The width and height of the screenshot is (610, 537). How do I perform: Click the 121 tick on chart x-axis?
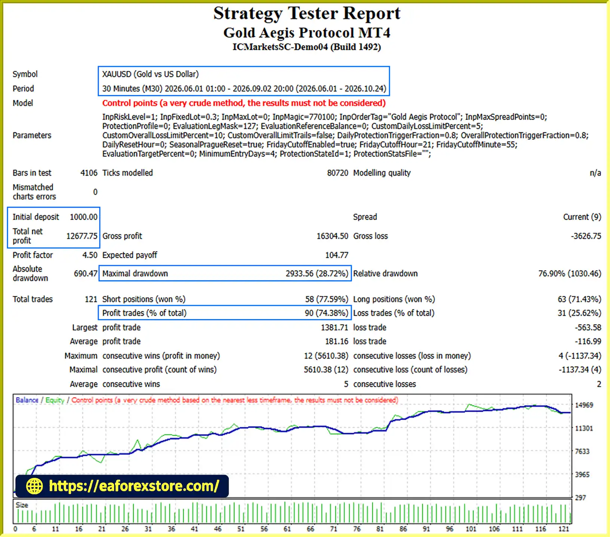point(563,529)
